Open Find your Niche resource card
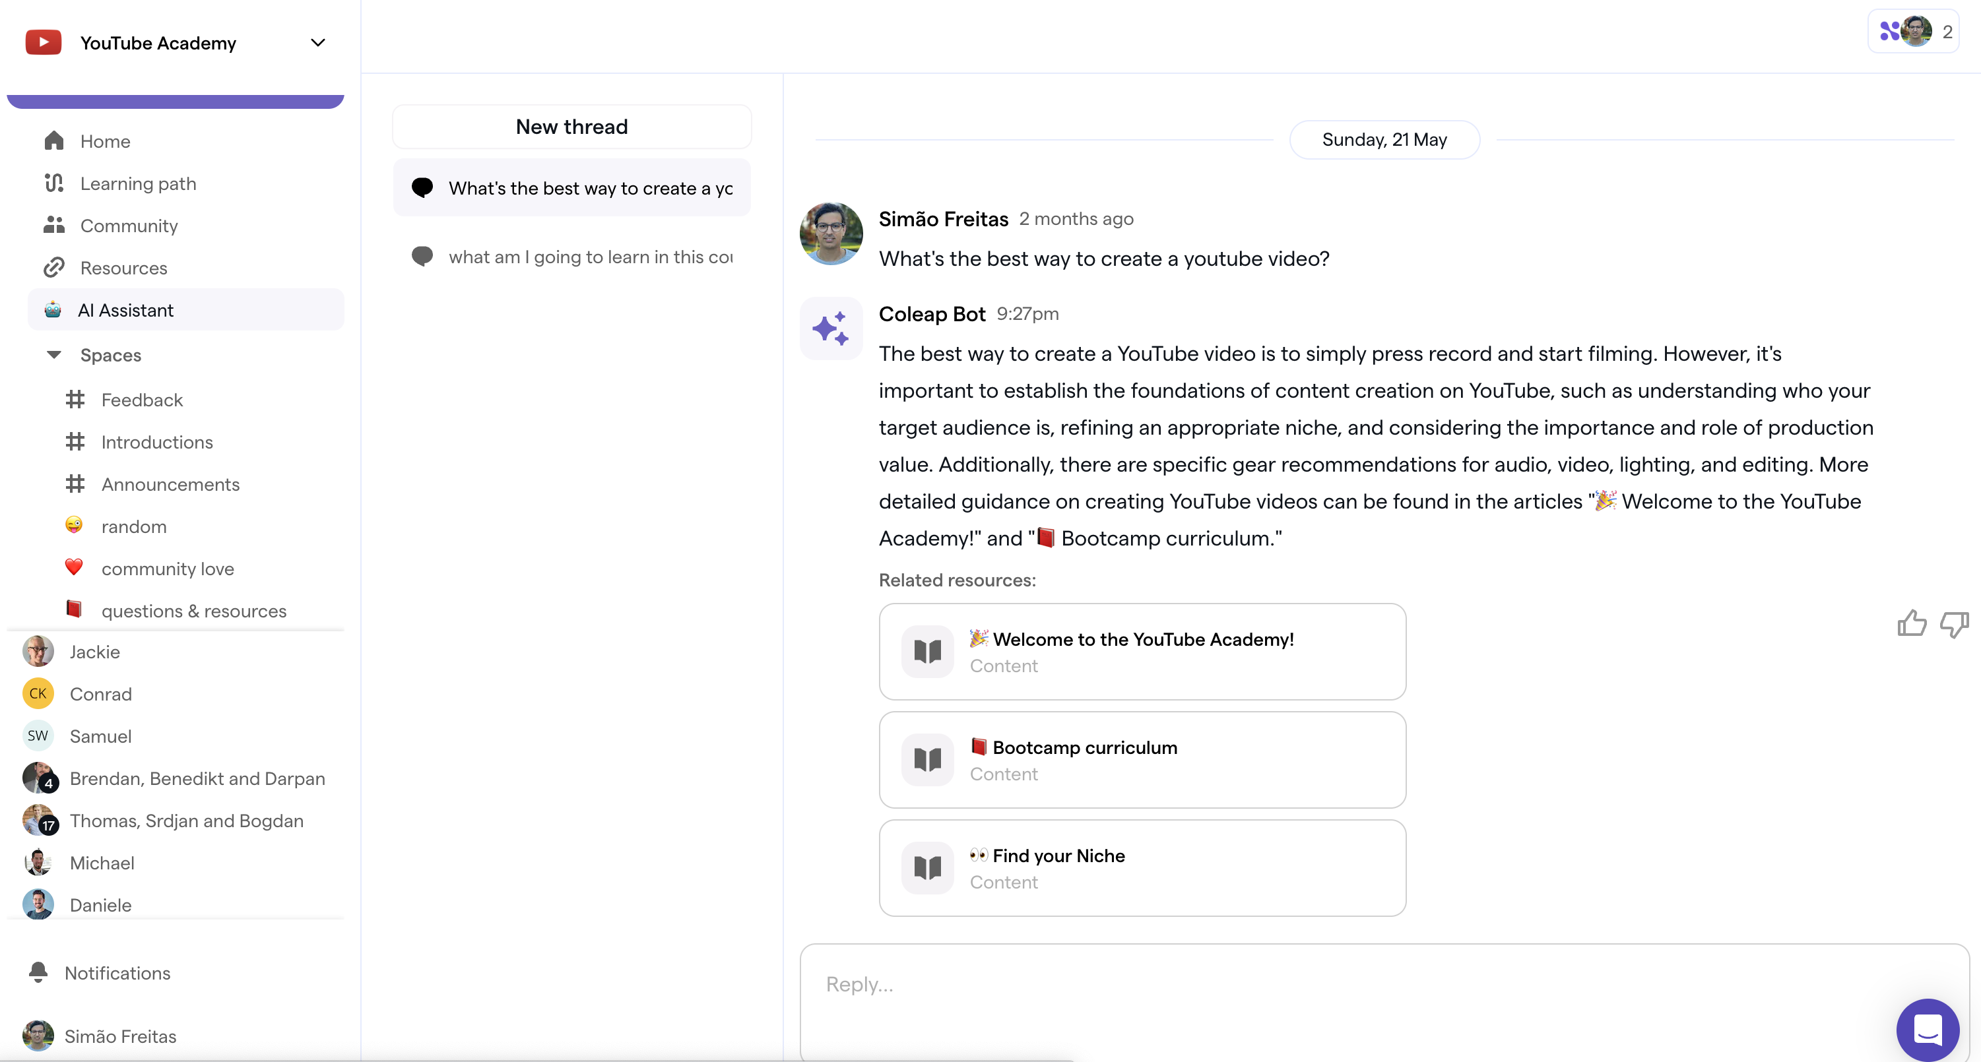Screen dimensions: 1981x1062 1143,868
